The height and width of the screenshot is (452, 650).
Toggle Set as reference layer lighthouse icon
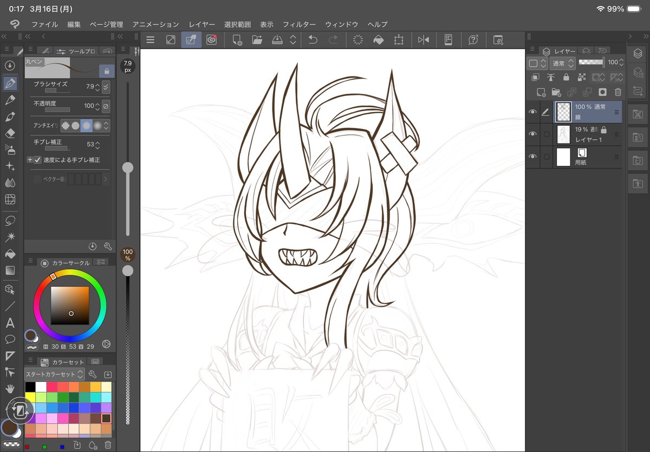click(x=551, y=77)
